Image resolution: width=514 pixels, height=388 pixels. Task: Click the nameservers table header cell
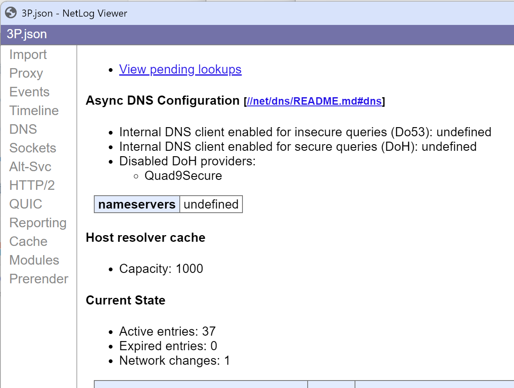tap(137, 204)
